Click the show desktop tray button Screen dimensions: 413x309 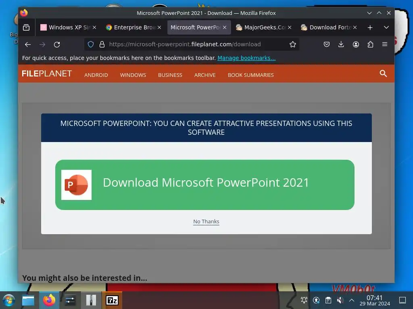click(x=403, y=300)
